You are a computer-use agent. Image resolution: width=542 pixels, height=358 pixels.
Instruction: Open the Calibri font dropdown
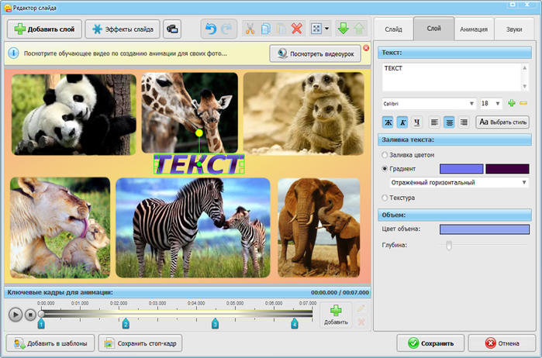429,103
